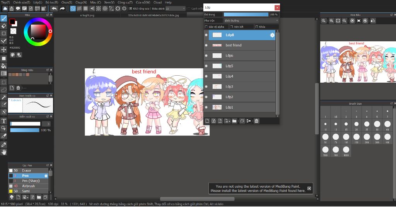Close the MediBang update notification

[309, 188]
